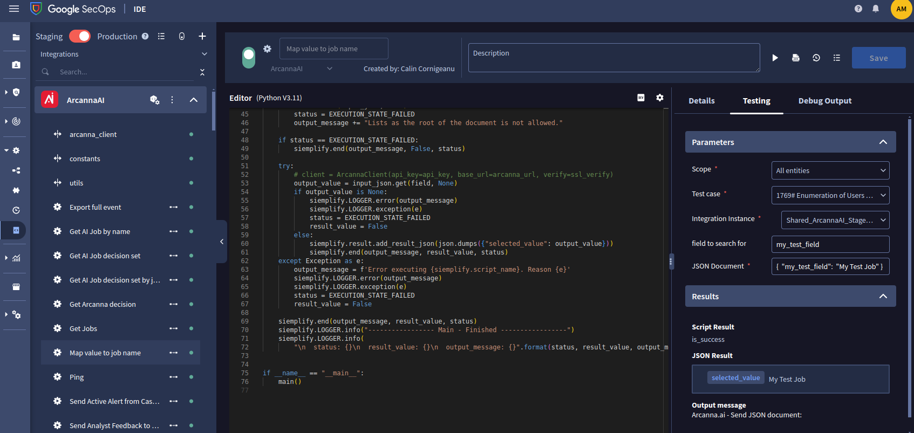Open options for Map value to job name

pos(173,353)
